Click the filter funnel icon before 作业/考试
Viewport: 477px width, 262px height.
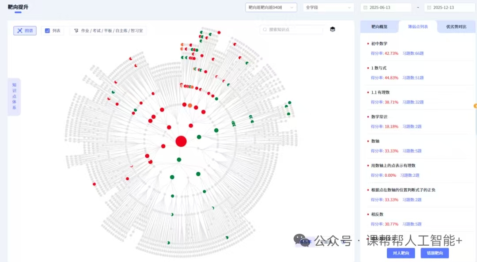(76, 31)
